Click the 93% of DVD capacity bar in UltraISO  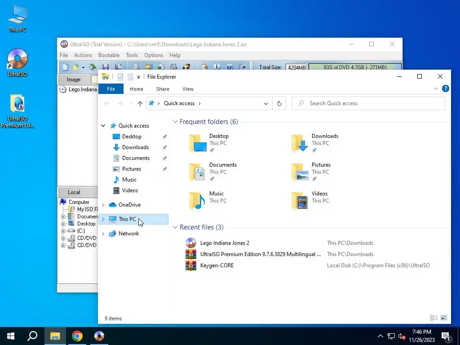(355, 67)
